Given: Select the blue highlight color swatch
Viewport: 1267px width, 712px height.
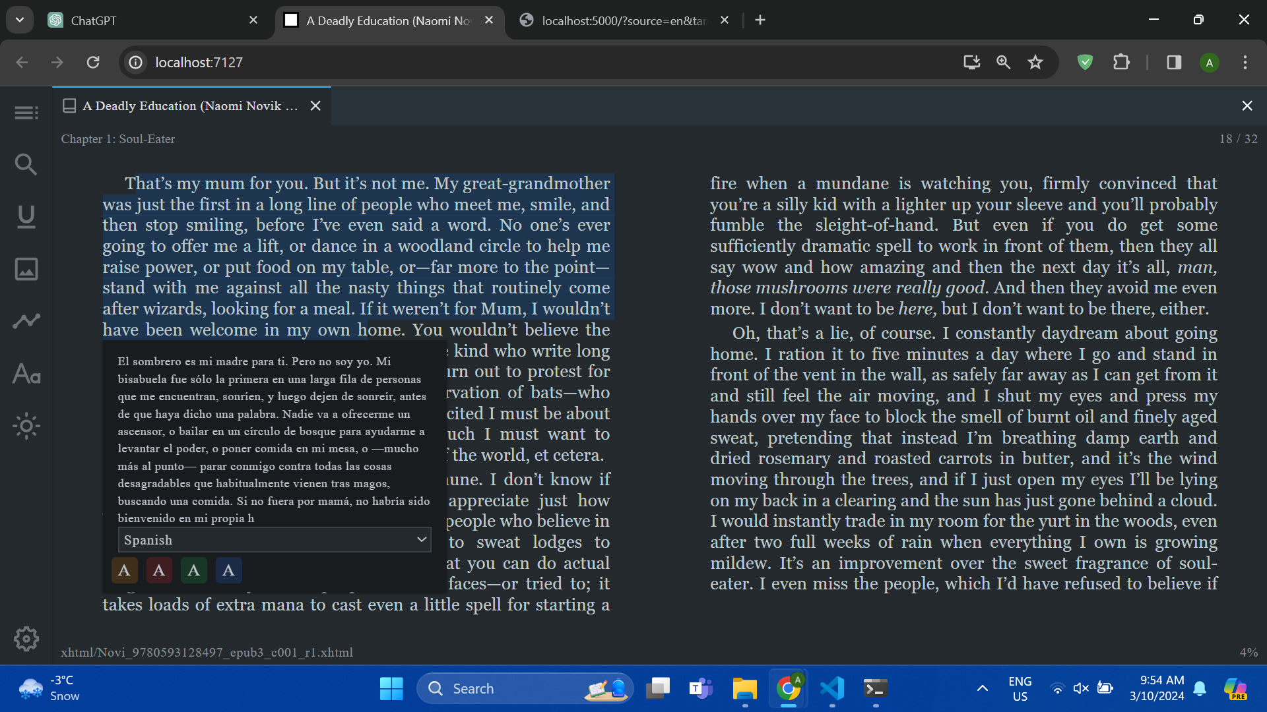Looking at the screenshot, I should click(228, 570).
